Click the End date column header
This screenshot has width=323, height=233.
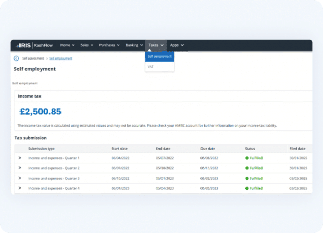point(163,149)
